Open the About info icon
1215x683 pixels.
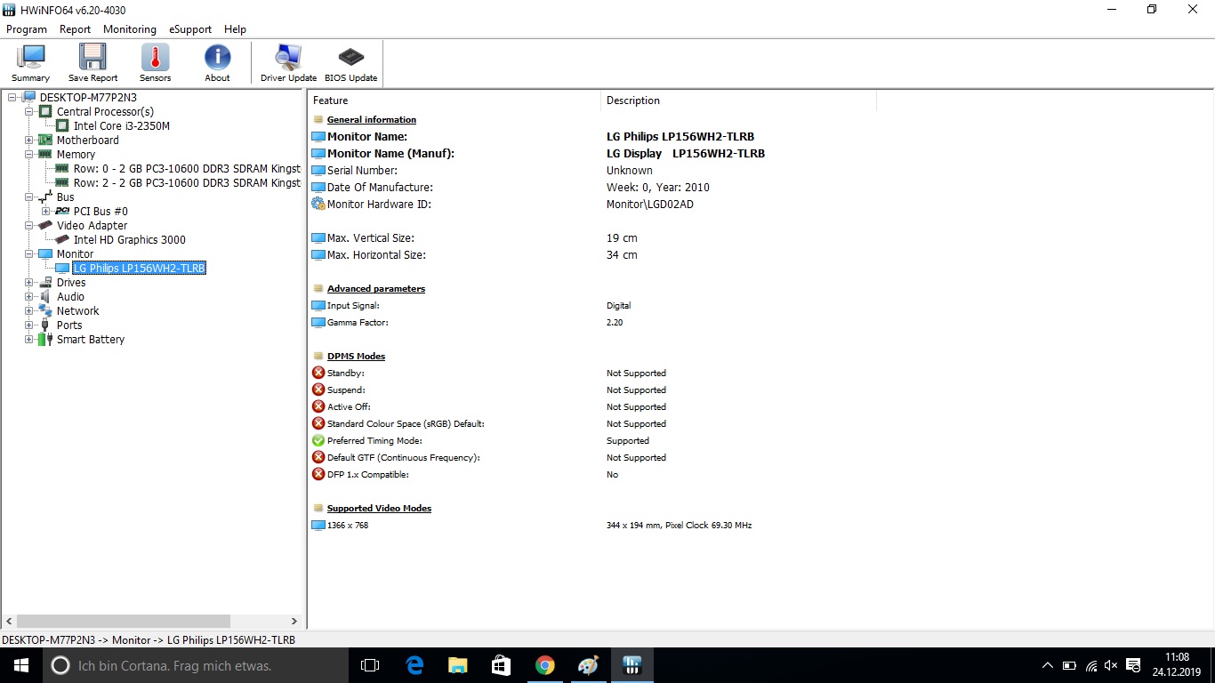tap(217, 63)
